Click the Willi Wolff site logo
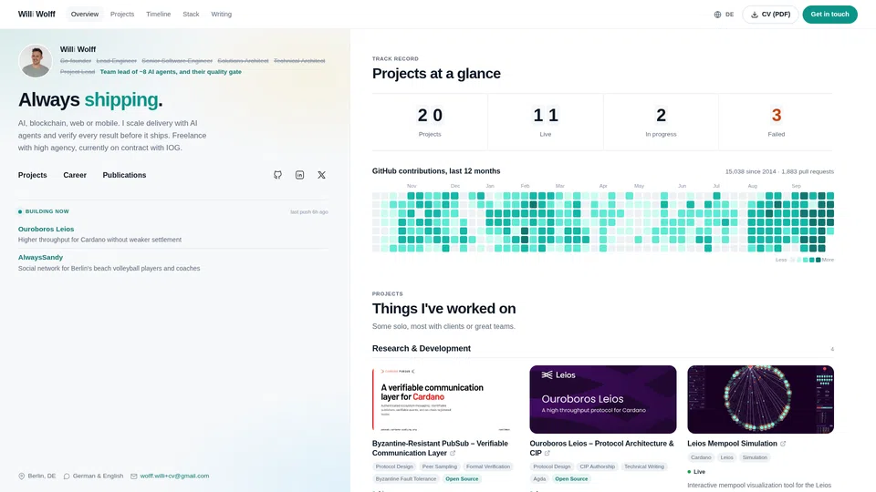This screenshot has width=876, height=492. [x=36, y=15]
